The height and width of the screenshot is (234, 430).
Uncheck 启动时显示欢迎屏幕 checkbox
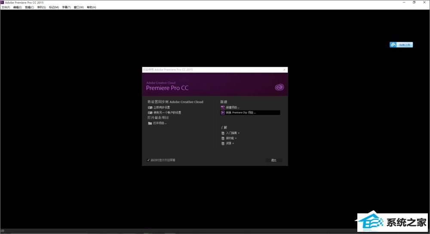tap(148, 160)
